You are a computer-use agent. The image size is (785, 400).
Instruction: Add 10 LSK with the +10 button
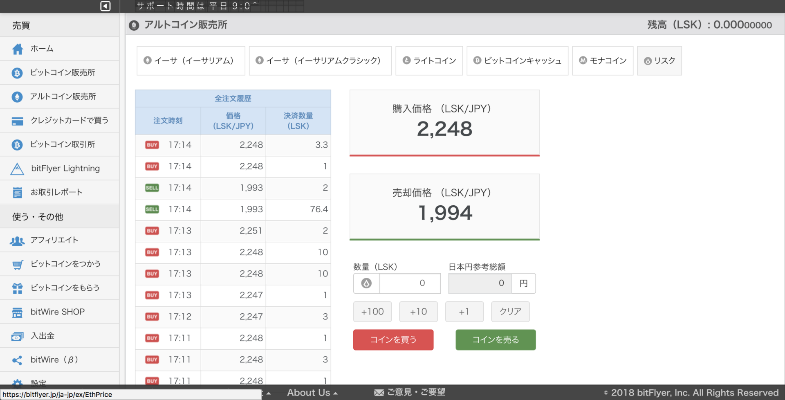click(x=418, y=312)
